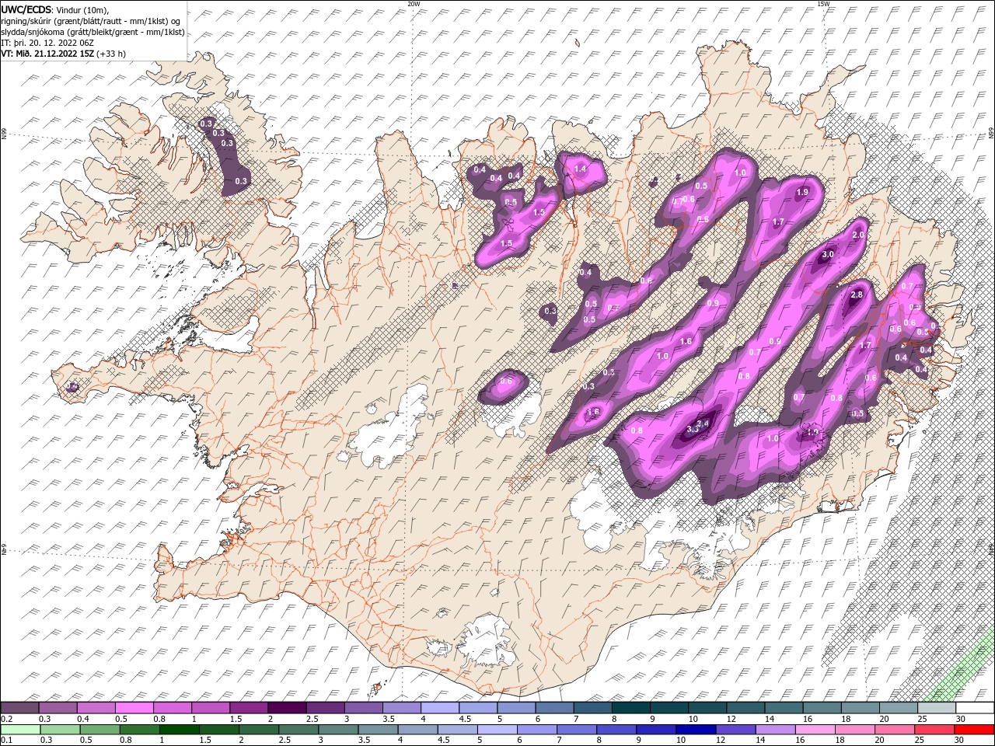Click the '20W' longitude label at top

[x=414, y=4]
